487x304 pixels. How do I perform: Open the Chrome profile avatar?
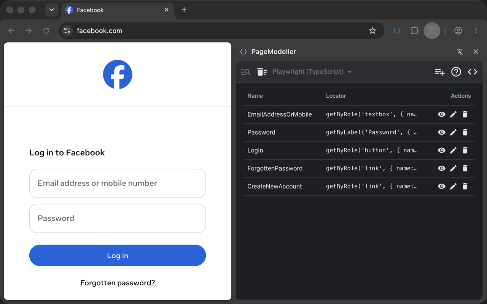coord(458,31)
